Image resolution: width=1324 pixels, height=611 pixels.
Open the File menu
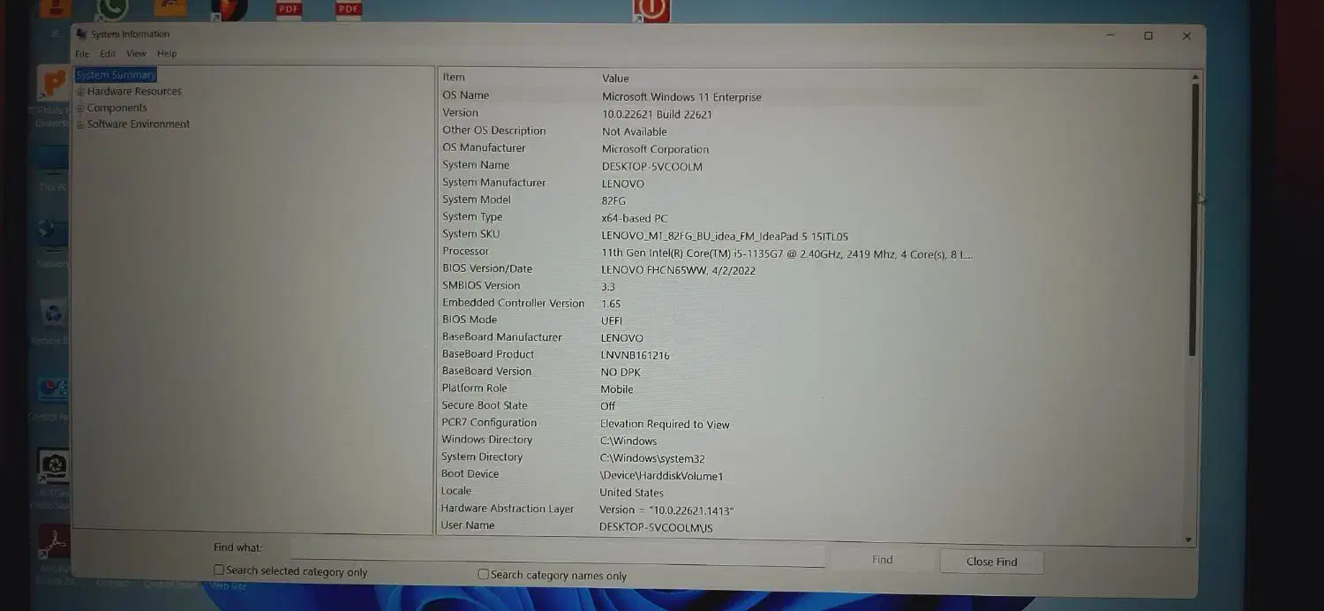click(82, 53)
